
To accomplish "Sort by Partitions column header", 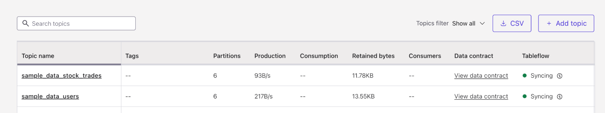I will click(227, 56).
